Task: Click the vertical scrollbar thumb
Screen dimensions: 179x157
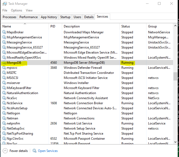Action: tap(175, 76)
